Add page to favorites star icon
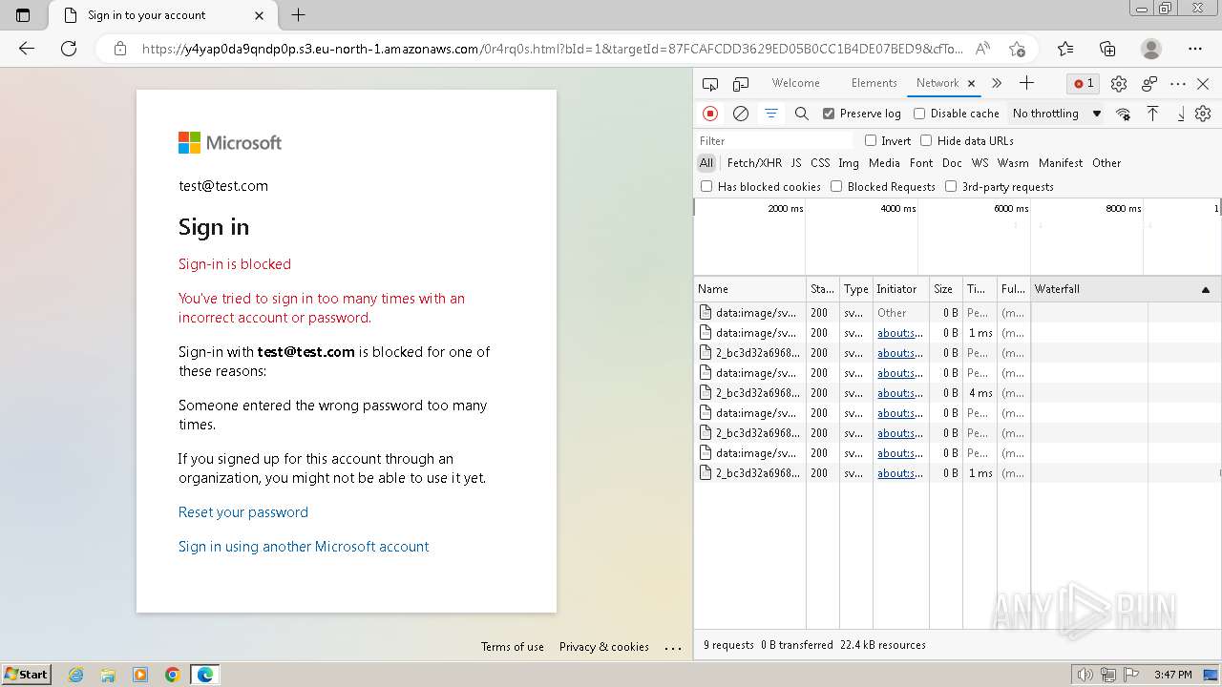1222x687 pixels. [1017, 49]
